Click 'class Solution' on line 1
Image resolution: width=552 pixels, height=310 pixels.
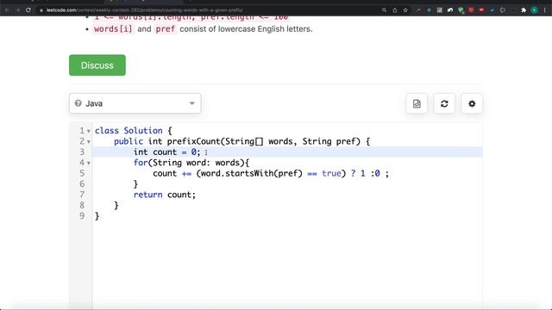[x=129, y=131]
